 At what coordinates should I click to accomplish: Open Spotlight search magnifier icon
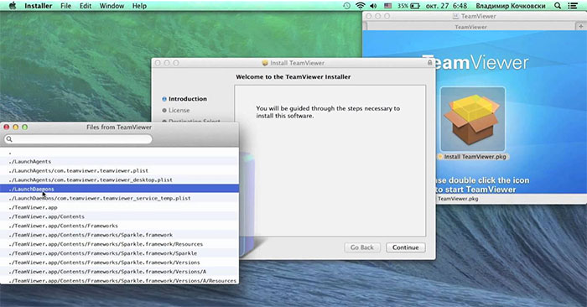pyautogui.click(x=558, y=6)
